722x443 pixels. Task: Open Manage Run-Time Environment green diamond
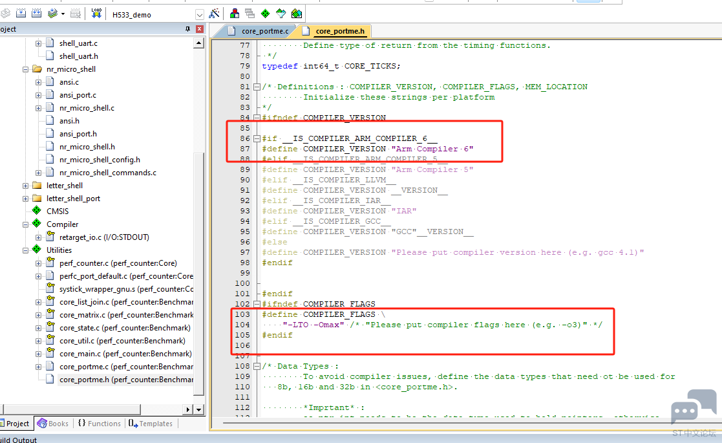tap(265, 14)
